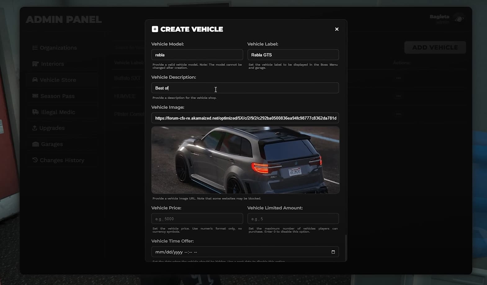Close the Create Vehicle dialog
487x285 pixels.
point(337,29)
